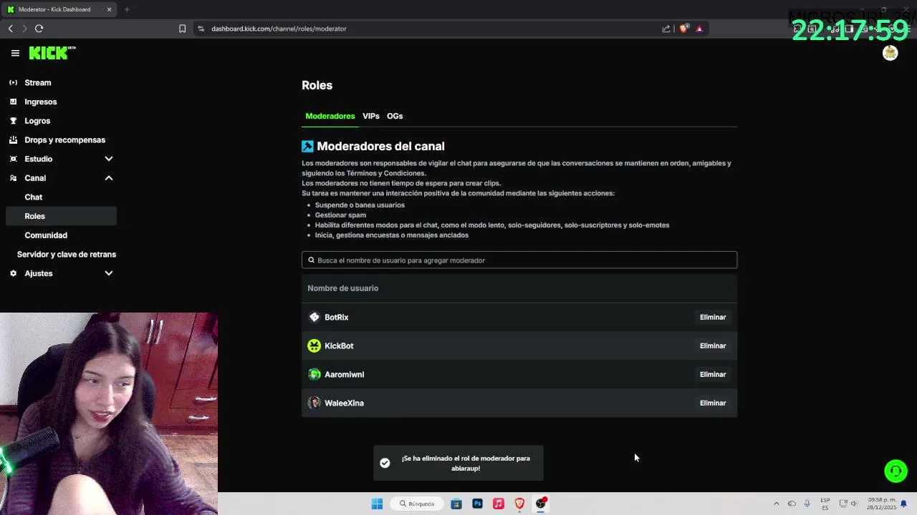Viewport: 917px width, 515px height.
Task: Click the bookmark icon in address bar
Action: pos(182,29)
